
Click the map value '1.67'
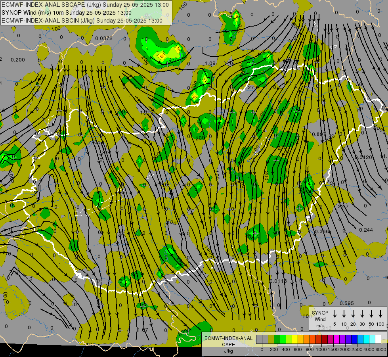[143, 330]
